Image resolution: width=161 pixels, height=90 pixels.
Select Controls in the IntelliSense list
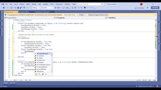tap(43, 56)
